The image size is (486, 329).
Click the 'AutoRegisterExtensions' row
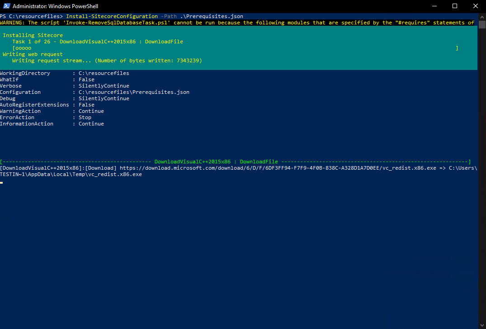click(47, 105)
